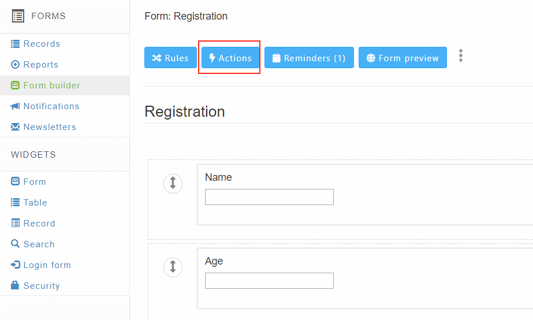Open the Records list icon in sidebar
This screenshot has width=533, height=320.
click(x=15, y=44)
